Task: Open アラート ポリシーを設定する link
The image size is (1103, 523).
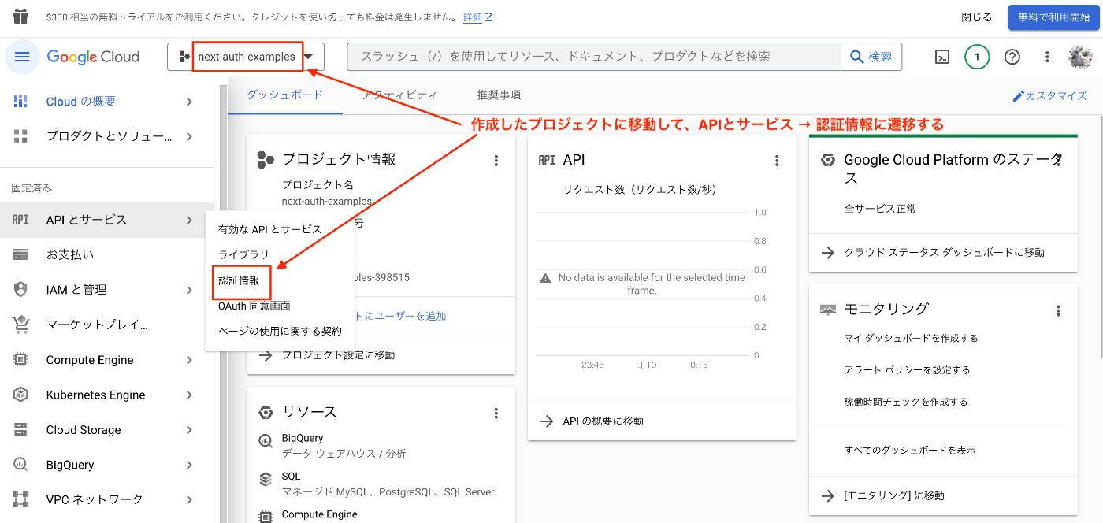Action: pos(907,370)
